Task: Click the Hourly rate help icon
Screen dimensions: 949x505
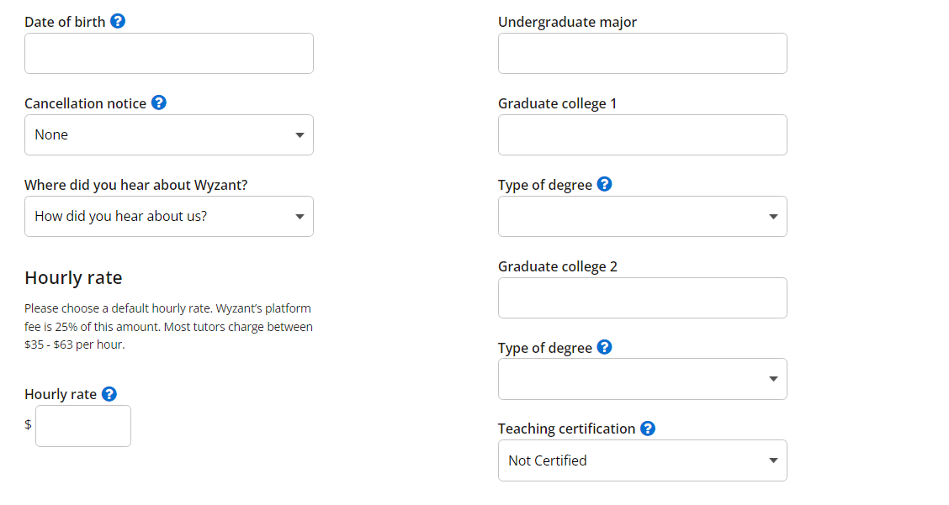Action: (x=109, y=394)
